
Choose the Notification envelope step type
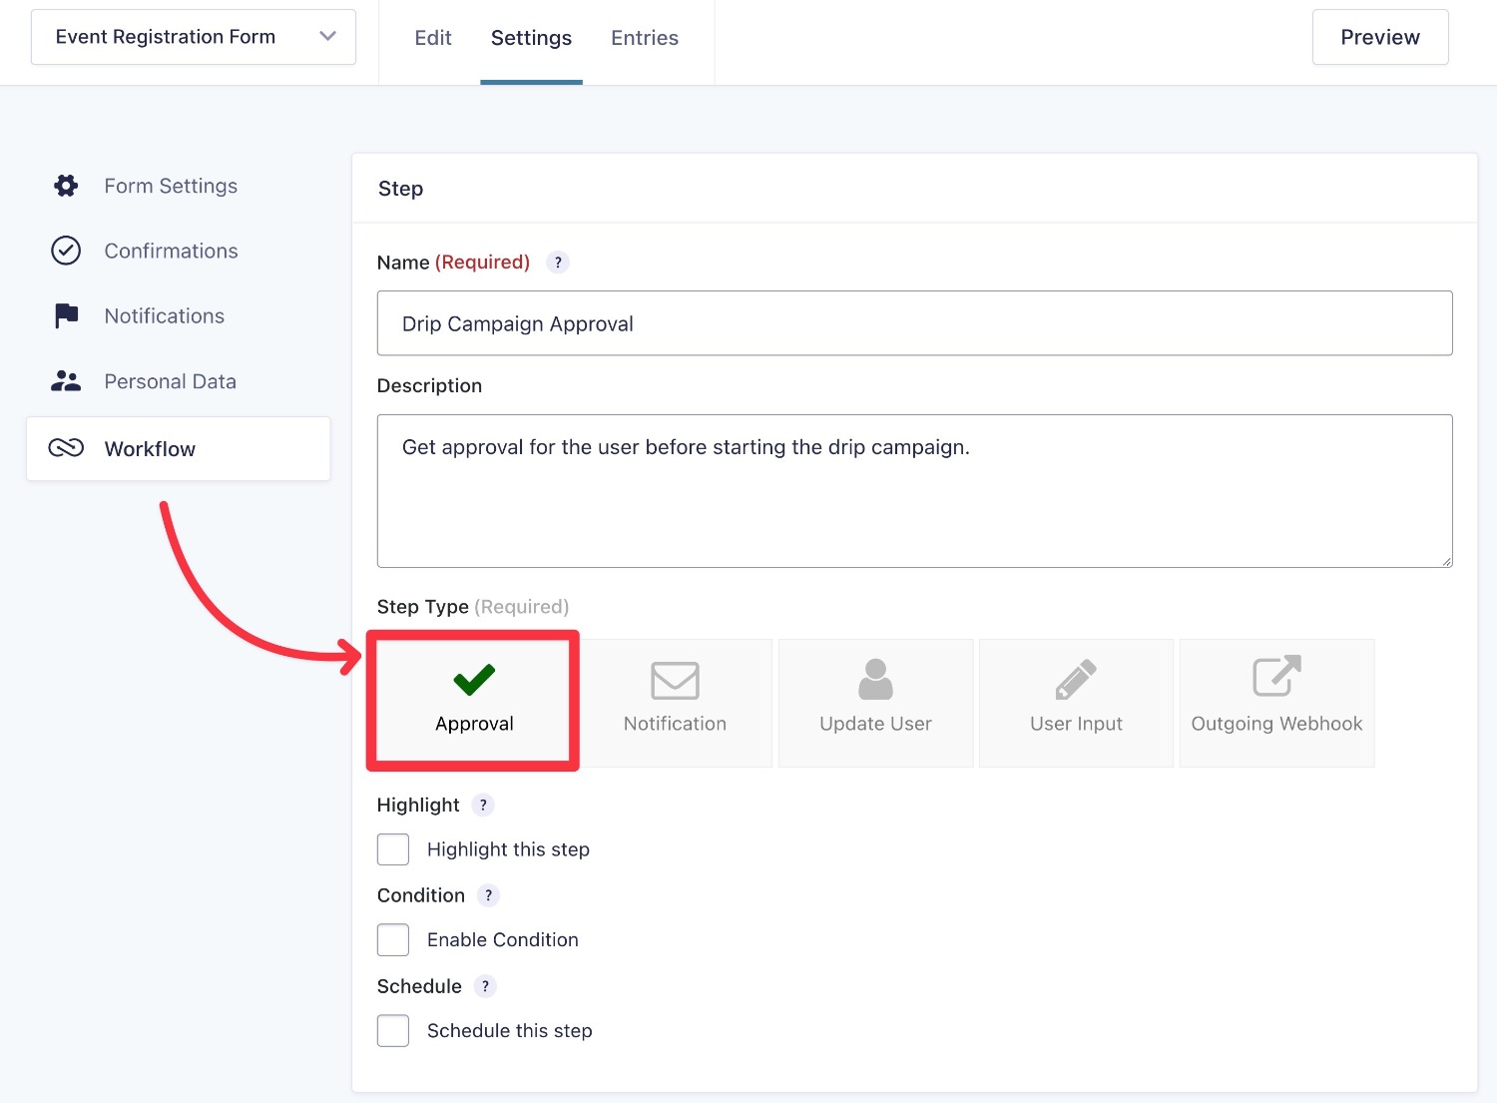675,681
